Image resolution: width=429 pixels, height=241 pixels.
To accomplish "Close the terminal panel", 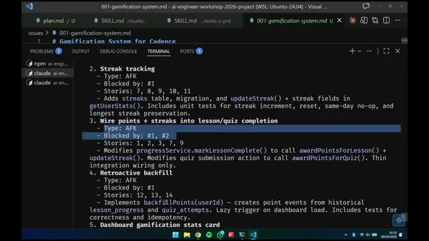I will click(x=397, y=51).
